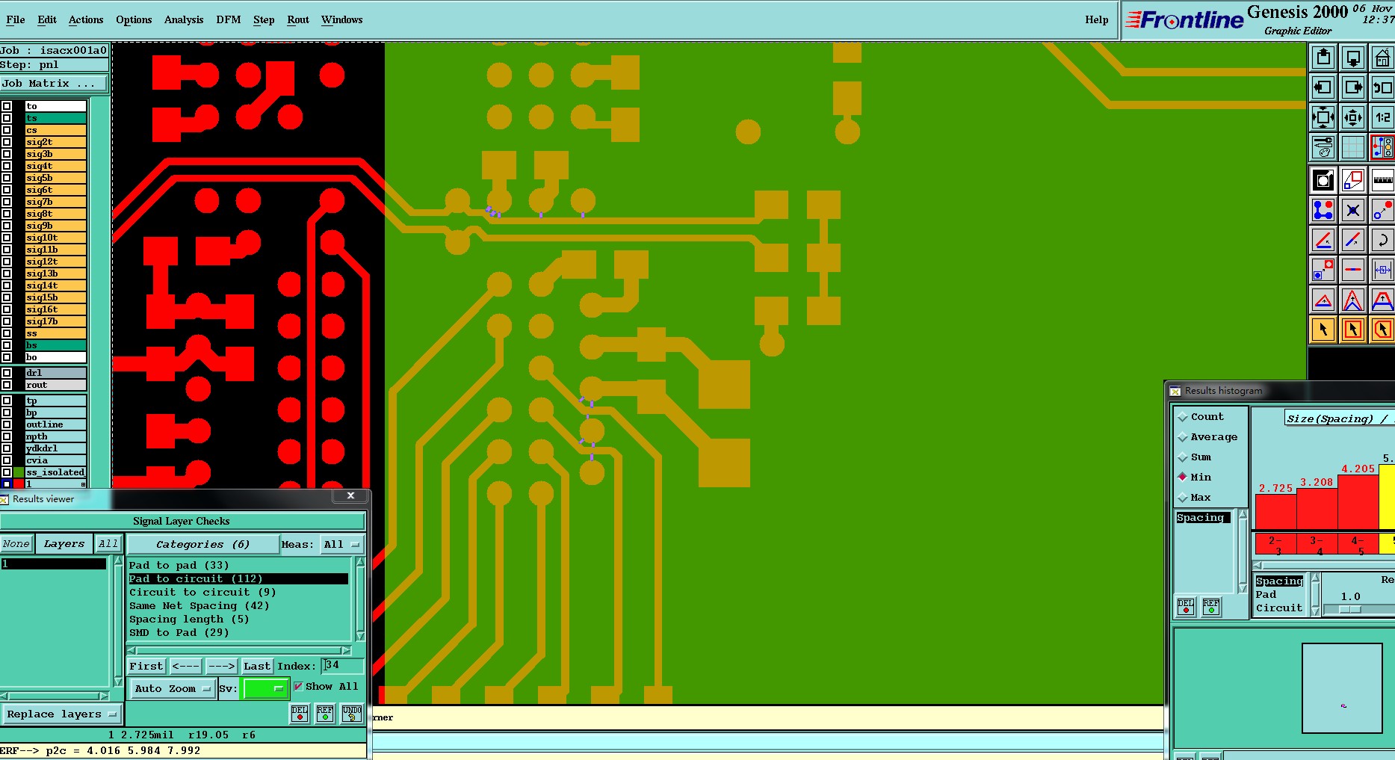Click the pan up arrow icon

pyautogui.click(x=1323, y=58)
